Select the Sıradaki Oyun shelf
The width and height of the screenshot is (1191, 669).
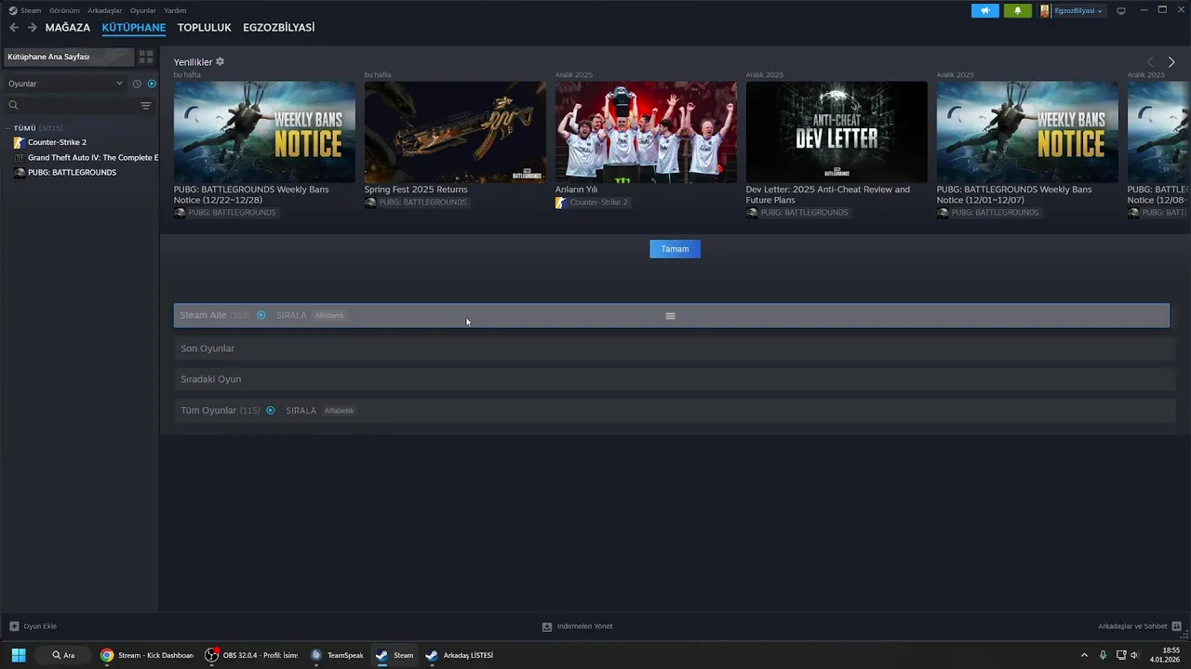[675, 379]
